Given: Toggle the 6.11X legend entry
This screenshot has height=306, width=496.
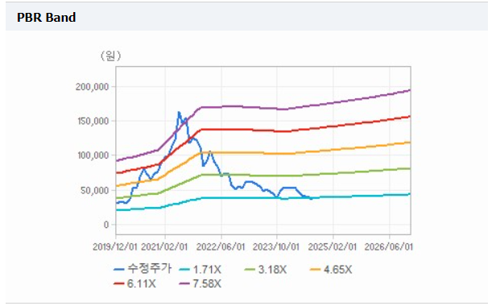Looking at the screenshot, I should click(x=134, y=283).
